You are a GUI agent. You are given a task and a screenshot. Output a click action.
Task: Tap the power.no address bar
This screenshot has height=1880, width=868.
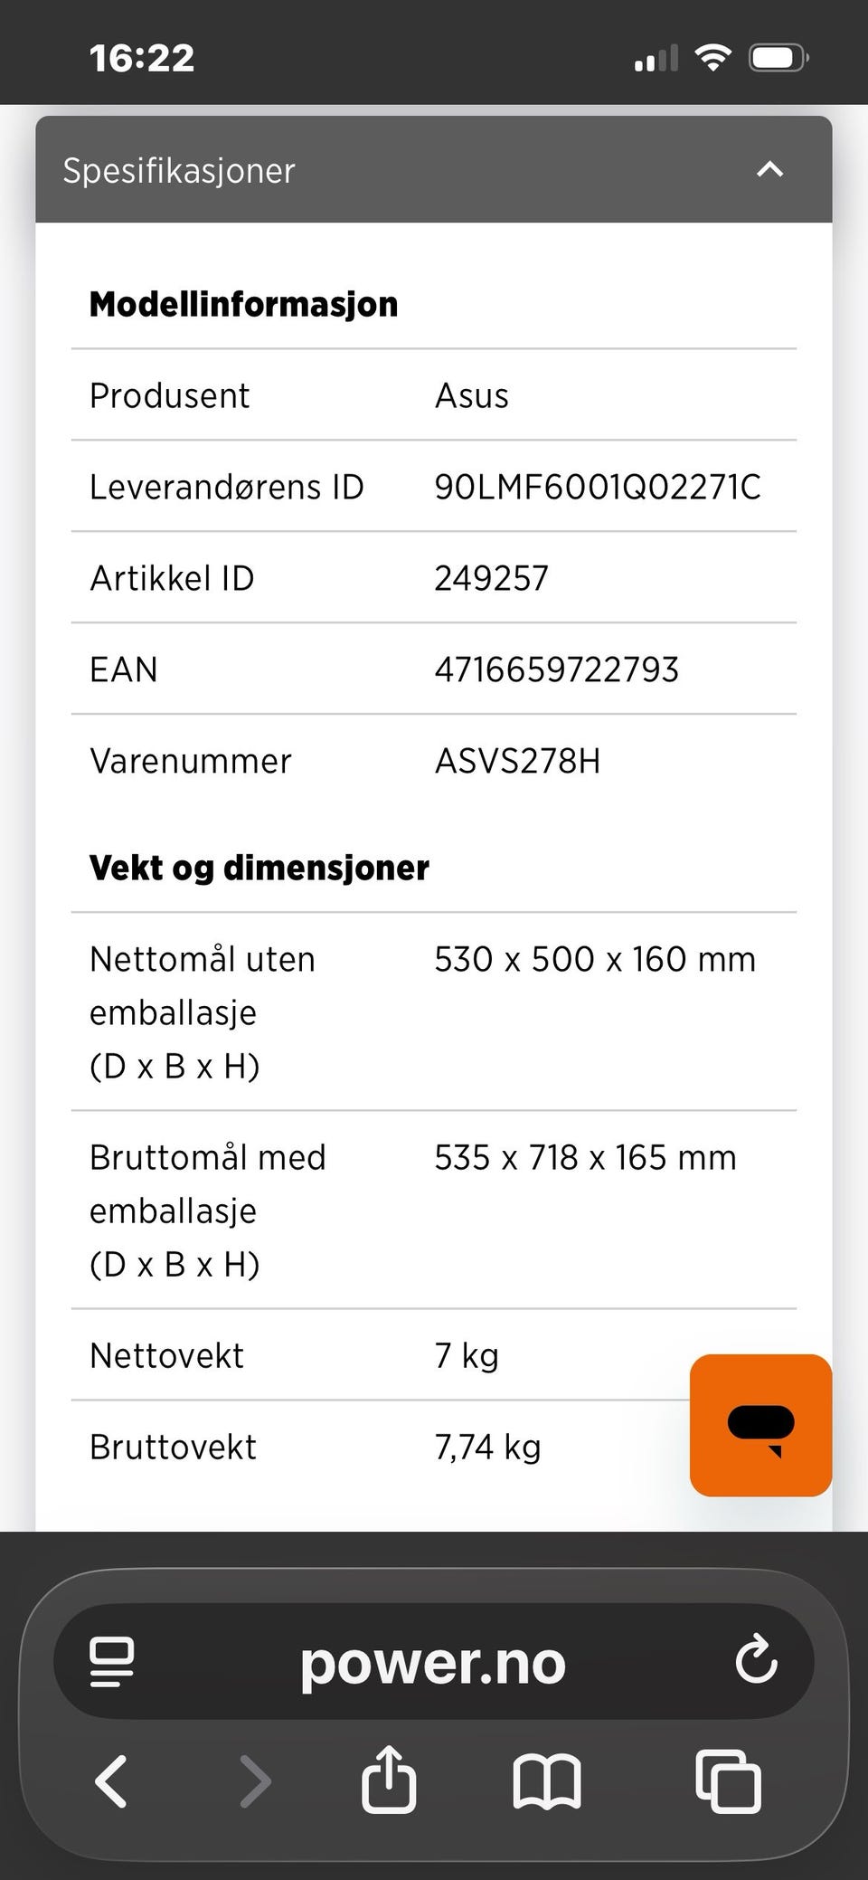click(x=433, y=1662)
